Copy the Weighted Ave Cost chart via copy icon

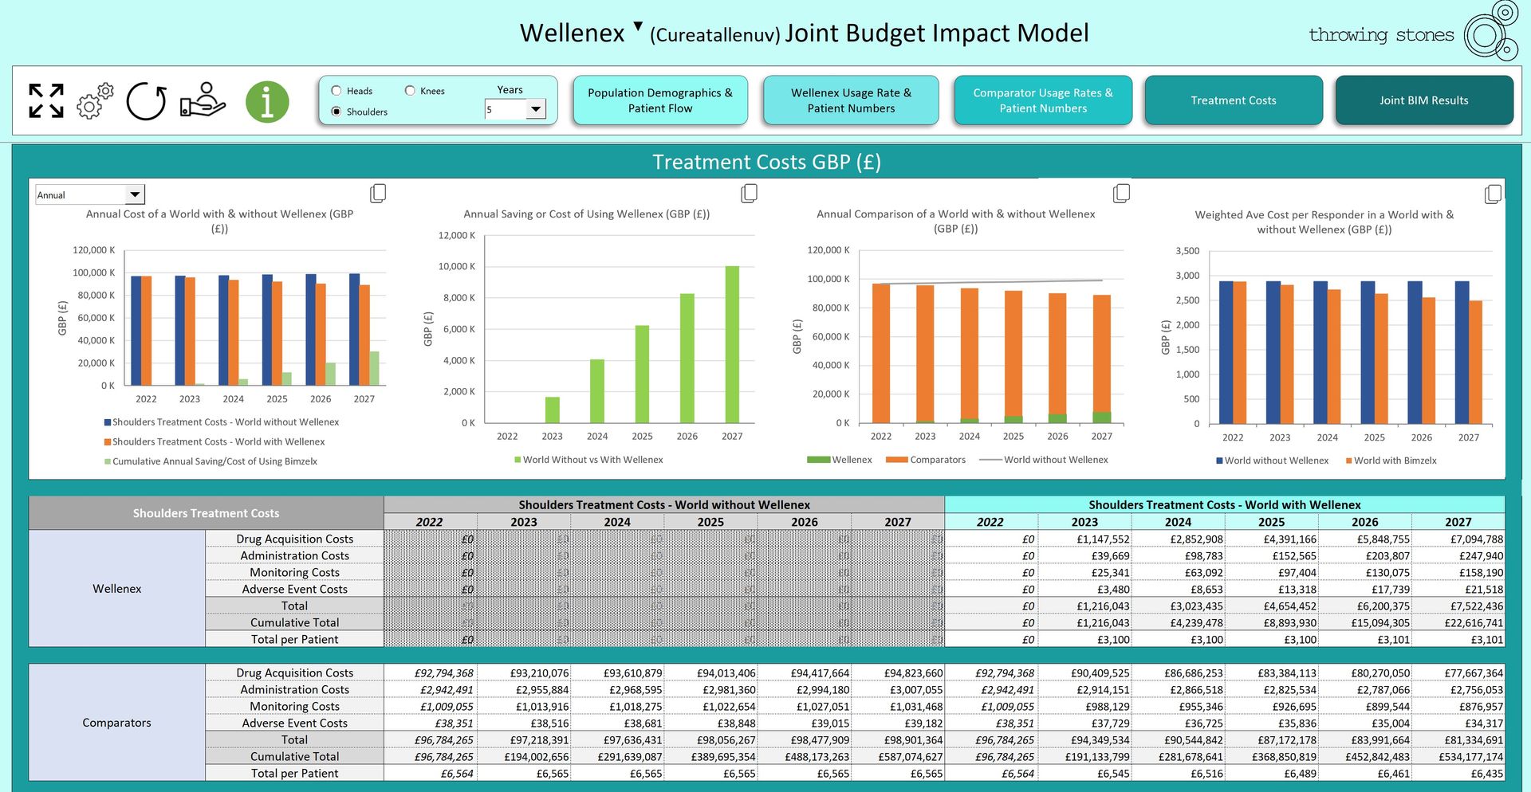tap(1493, 194)
